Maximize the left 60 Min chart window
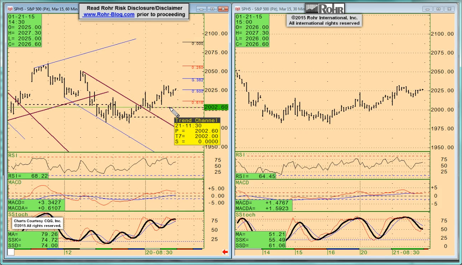This screenshot has height=265, width=462. [212, 9]
